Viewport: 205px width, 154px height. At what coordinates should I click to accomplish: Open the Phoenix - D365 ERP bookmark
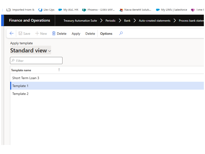click(99, 10)
